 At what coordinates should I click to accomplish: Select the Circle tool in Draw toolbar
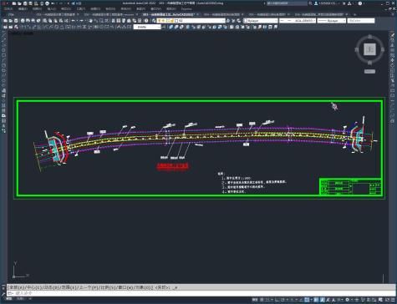pyautogui.click(x=3, y=65)
